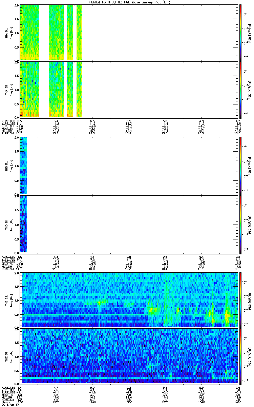Click the color bar beside THE B-parallel panel

pyautogui.click(x=240, y=356)
